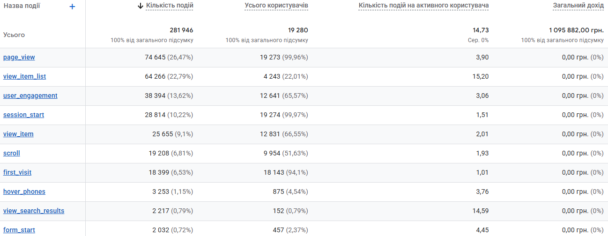
Task: Open the user_engagement event link
Action: (x=30, y=96)
